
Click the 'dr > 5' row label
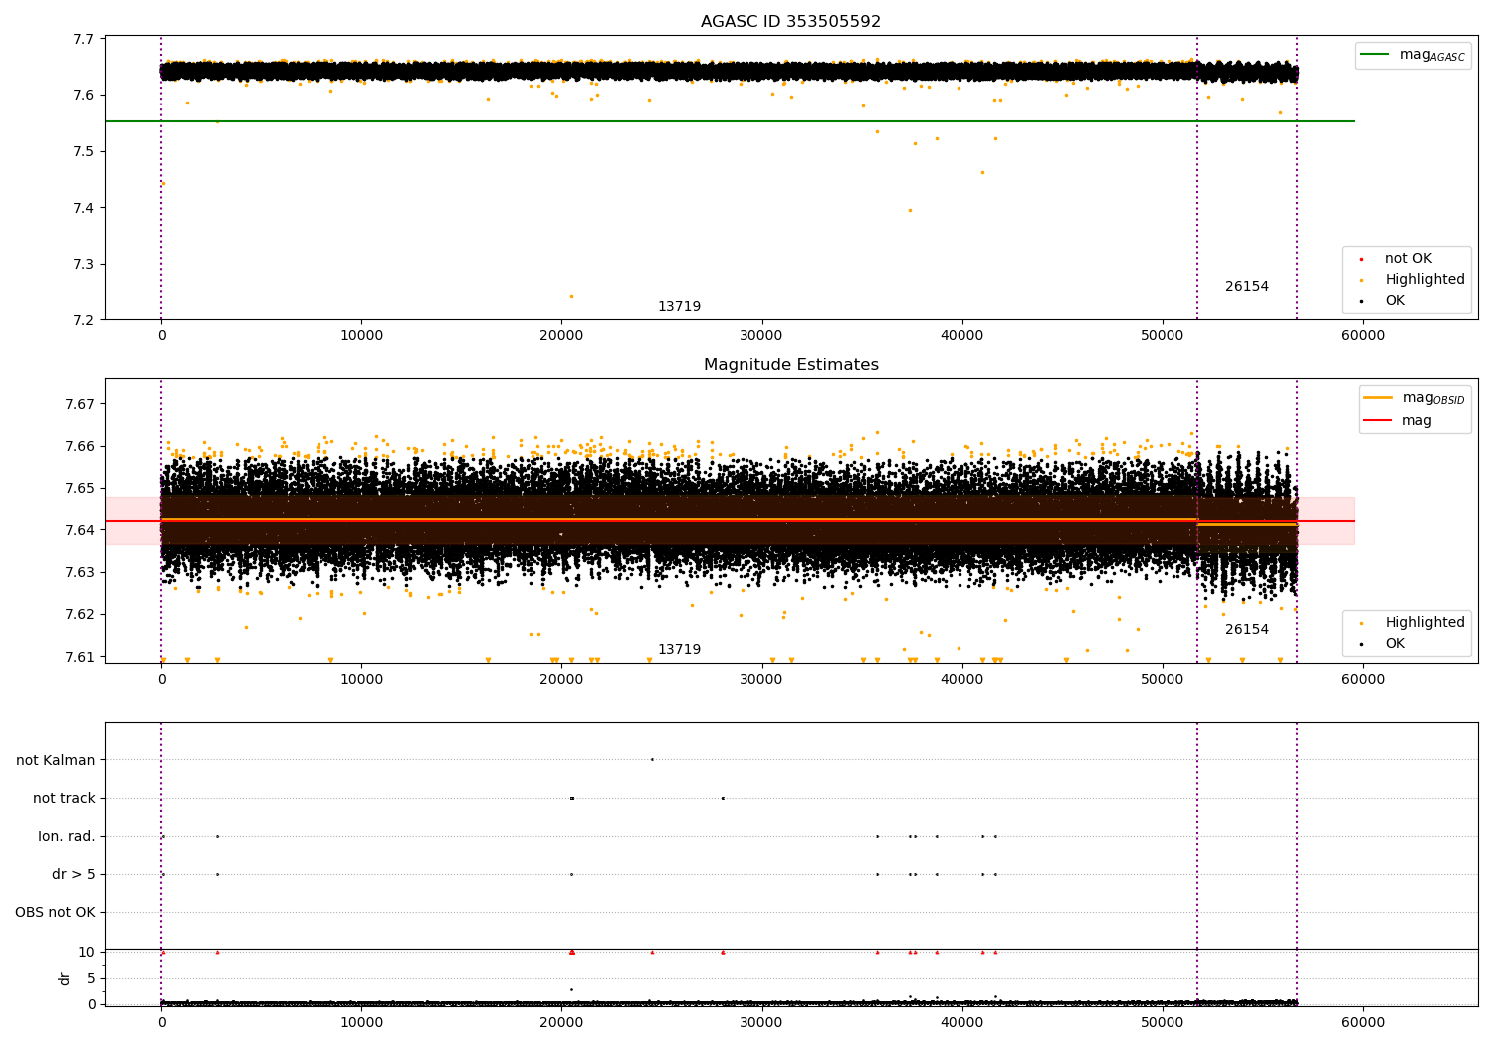pos(74,874)
